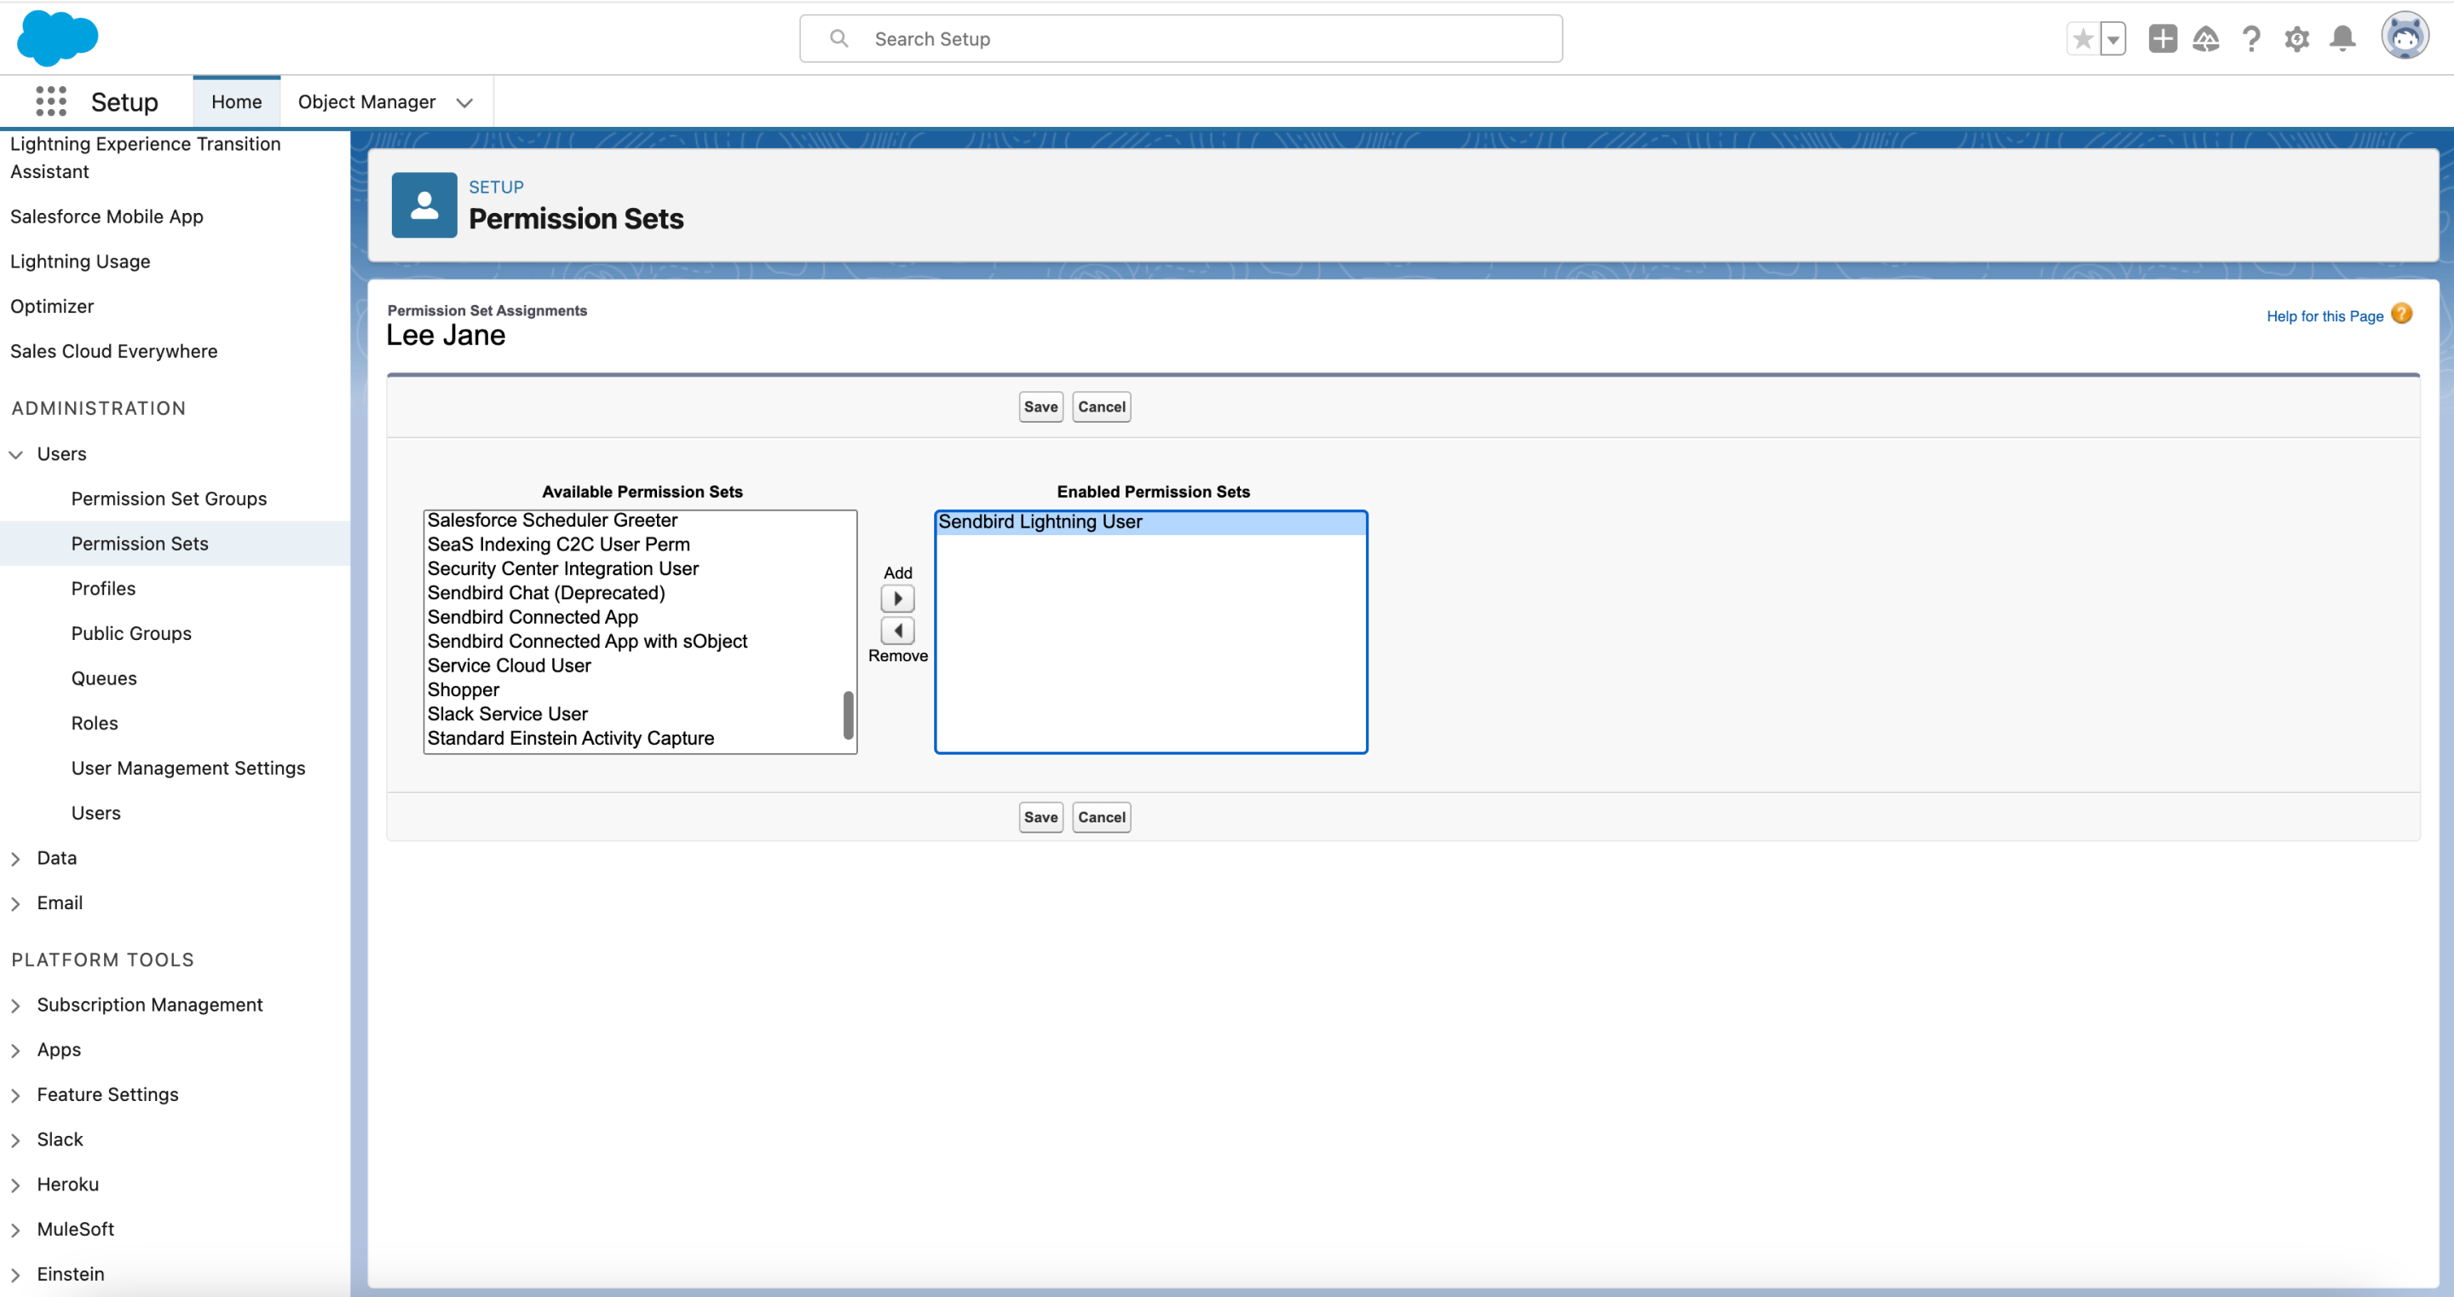
Task: Select Service Cloud User from Available Permission Sets
Action: point(509,666)
